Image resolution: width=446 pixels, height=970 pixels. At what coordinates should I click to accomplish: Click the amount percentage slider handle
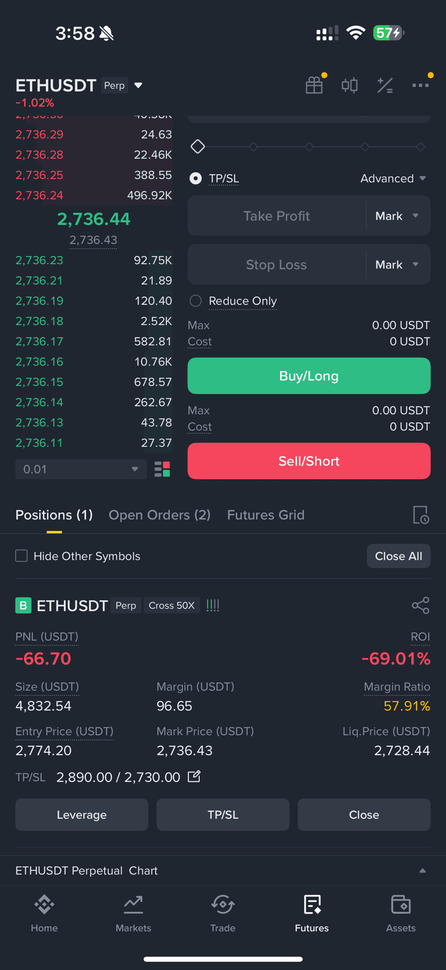point(198,147)
